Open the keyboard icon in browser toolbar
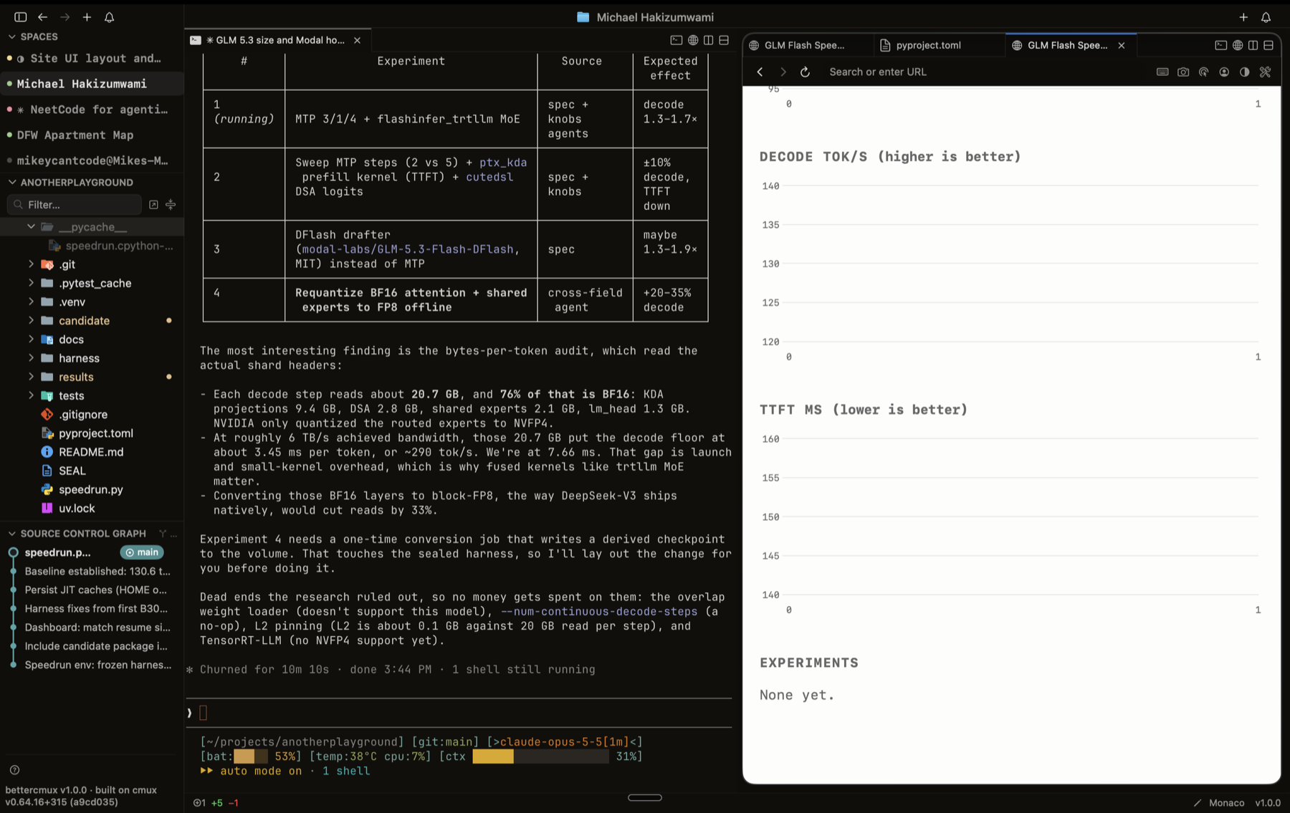 (x=1162, y=72)
